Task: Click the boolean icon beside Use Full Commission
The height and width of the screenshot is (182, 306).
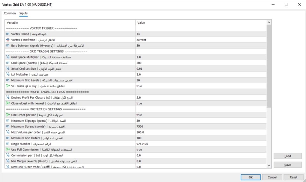Action: [8, 149]
